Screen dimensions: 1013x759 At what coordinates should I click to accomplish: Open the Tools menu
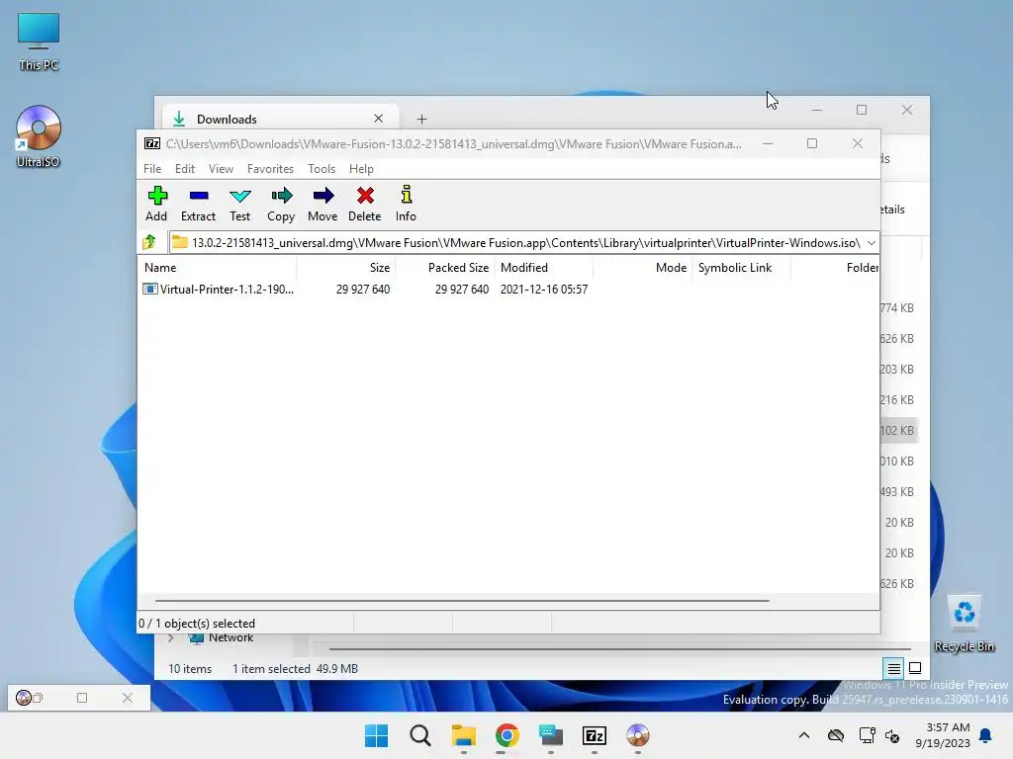click(x=322, y=168)
